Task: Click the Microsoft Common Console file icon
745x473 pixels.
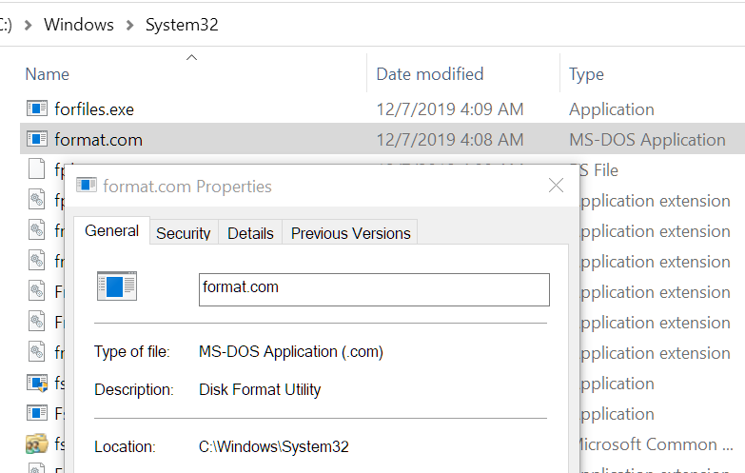Action: 37,444
